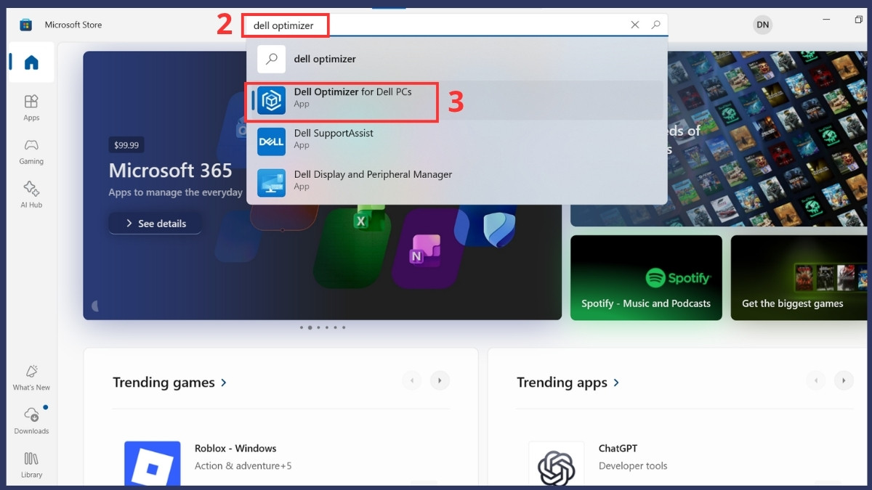Image resolution: width=872 pixels, height=490 pixels.
Task: Open the Home section in the sidebar
Action: pos(31,62)
